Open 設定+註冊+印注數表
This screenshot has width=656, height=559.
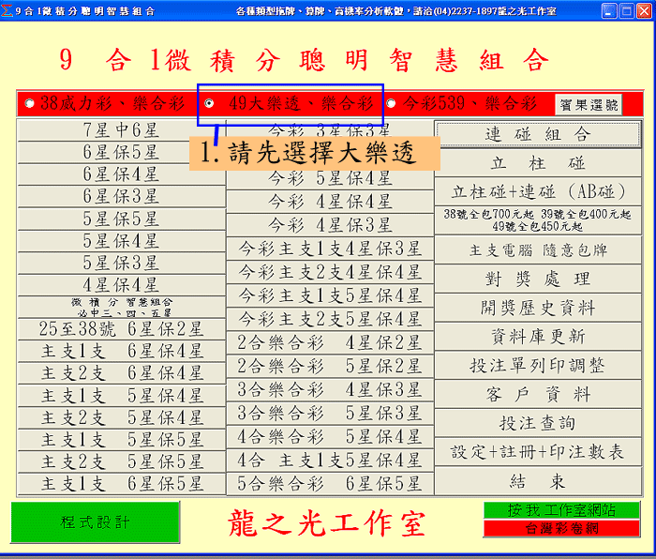[x=537, y=452]
